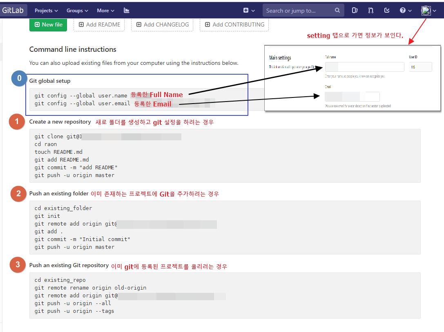The width and height of the screenshot is (444, 332).
Task: Click the 'git commit -m "Initial commit"' line
Action: click(x=83, y=239)
